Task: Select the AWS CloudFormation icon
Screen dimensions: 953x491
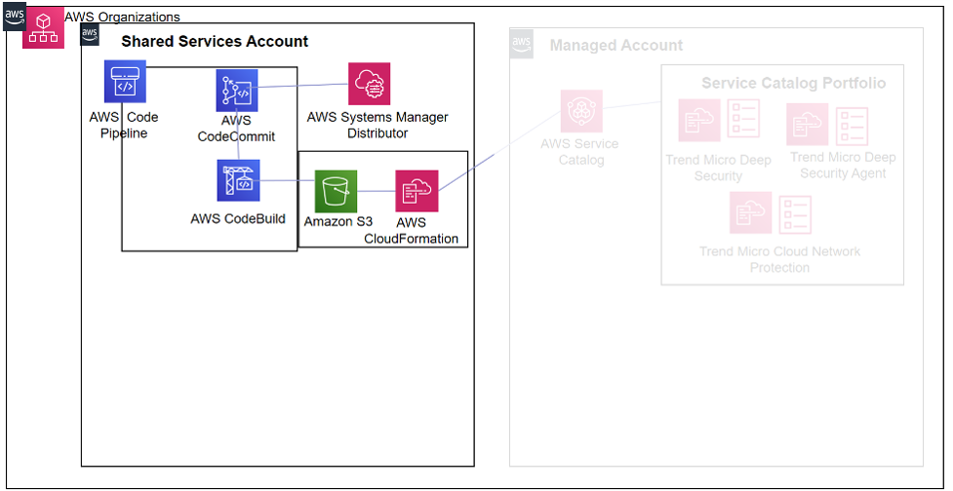Action: 417,191
